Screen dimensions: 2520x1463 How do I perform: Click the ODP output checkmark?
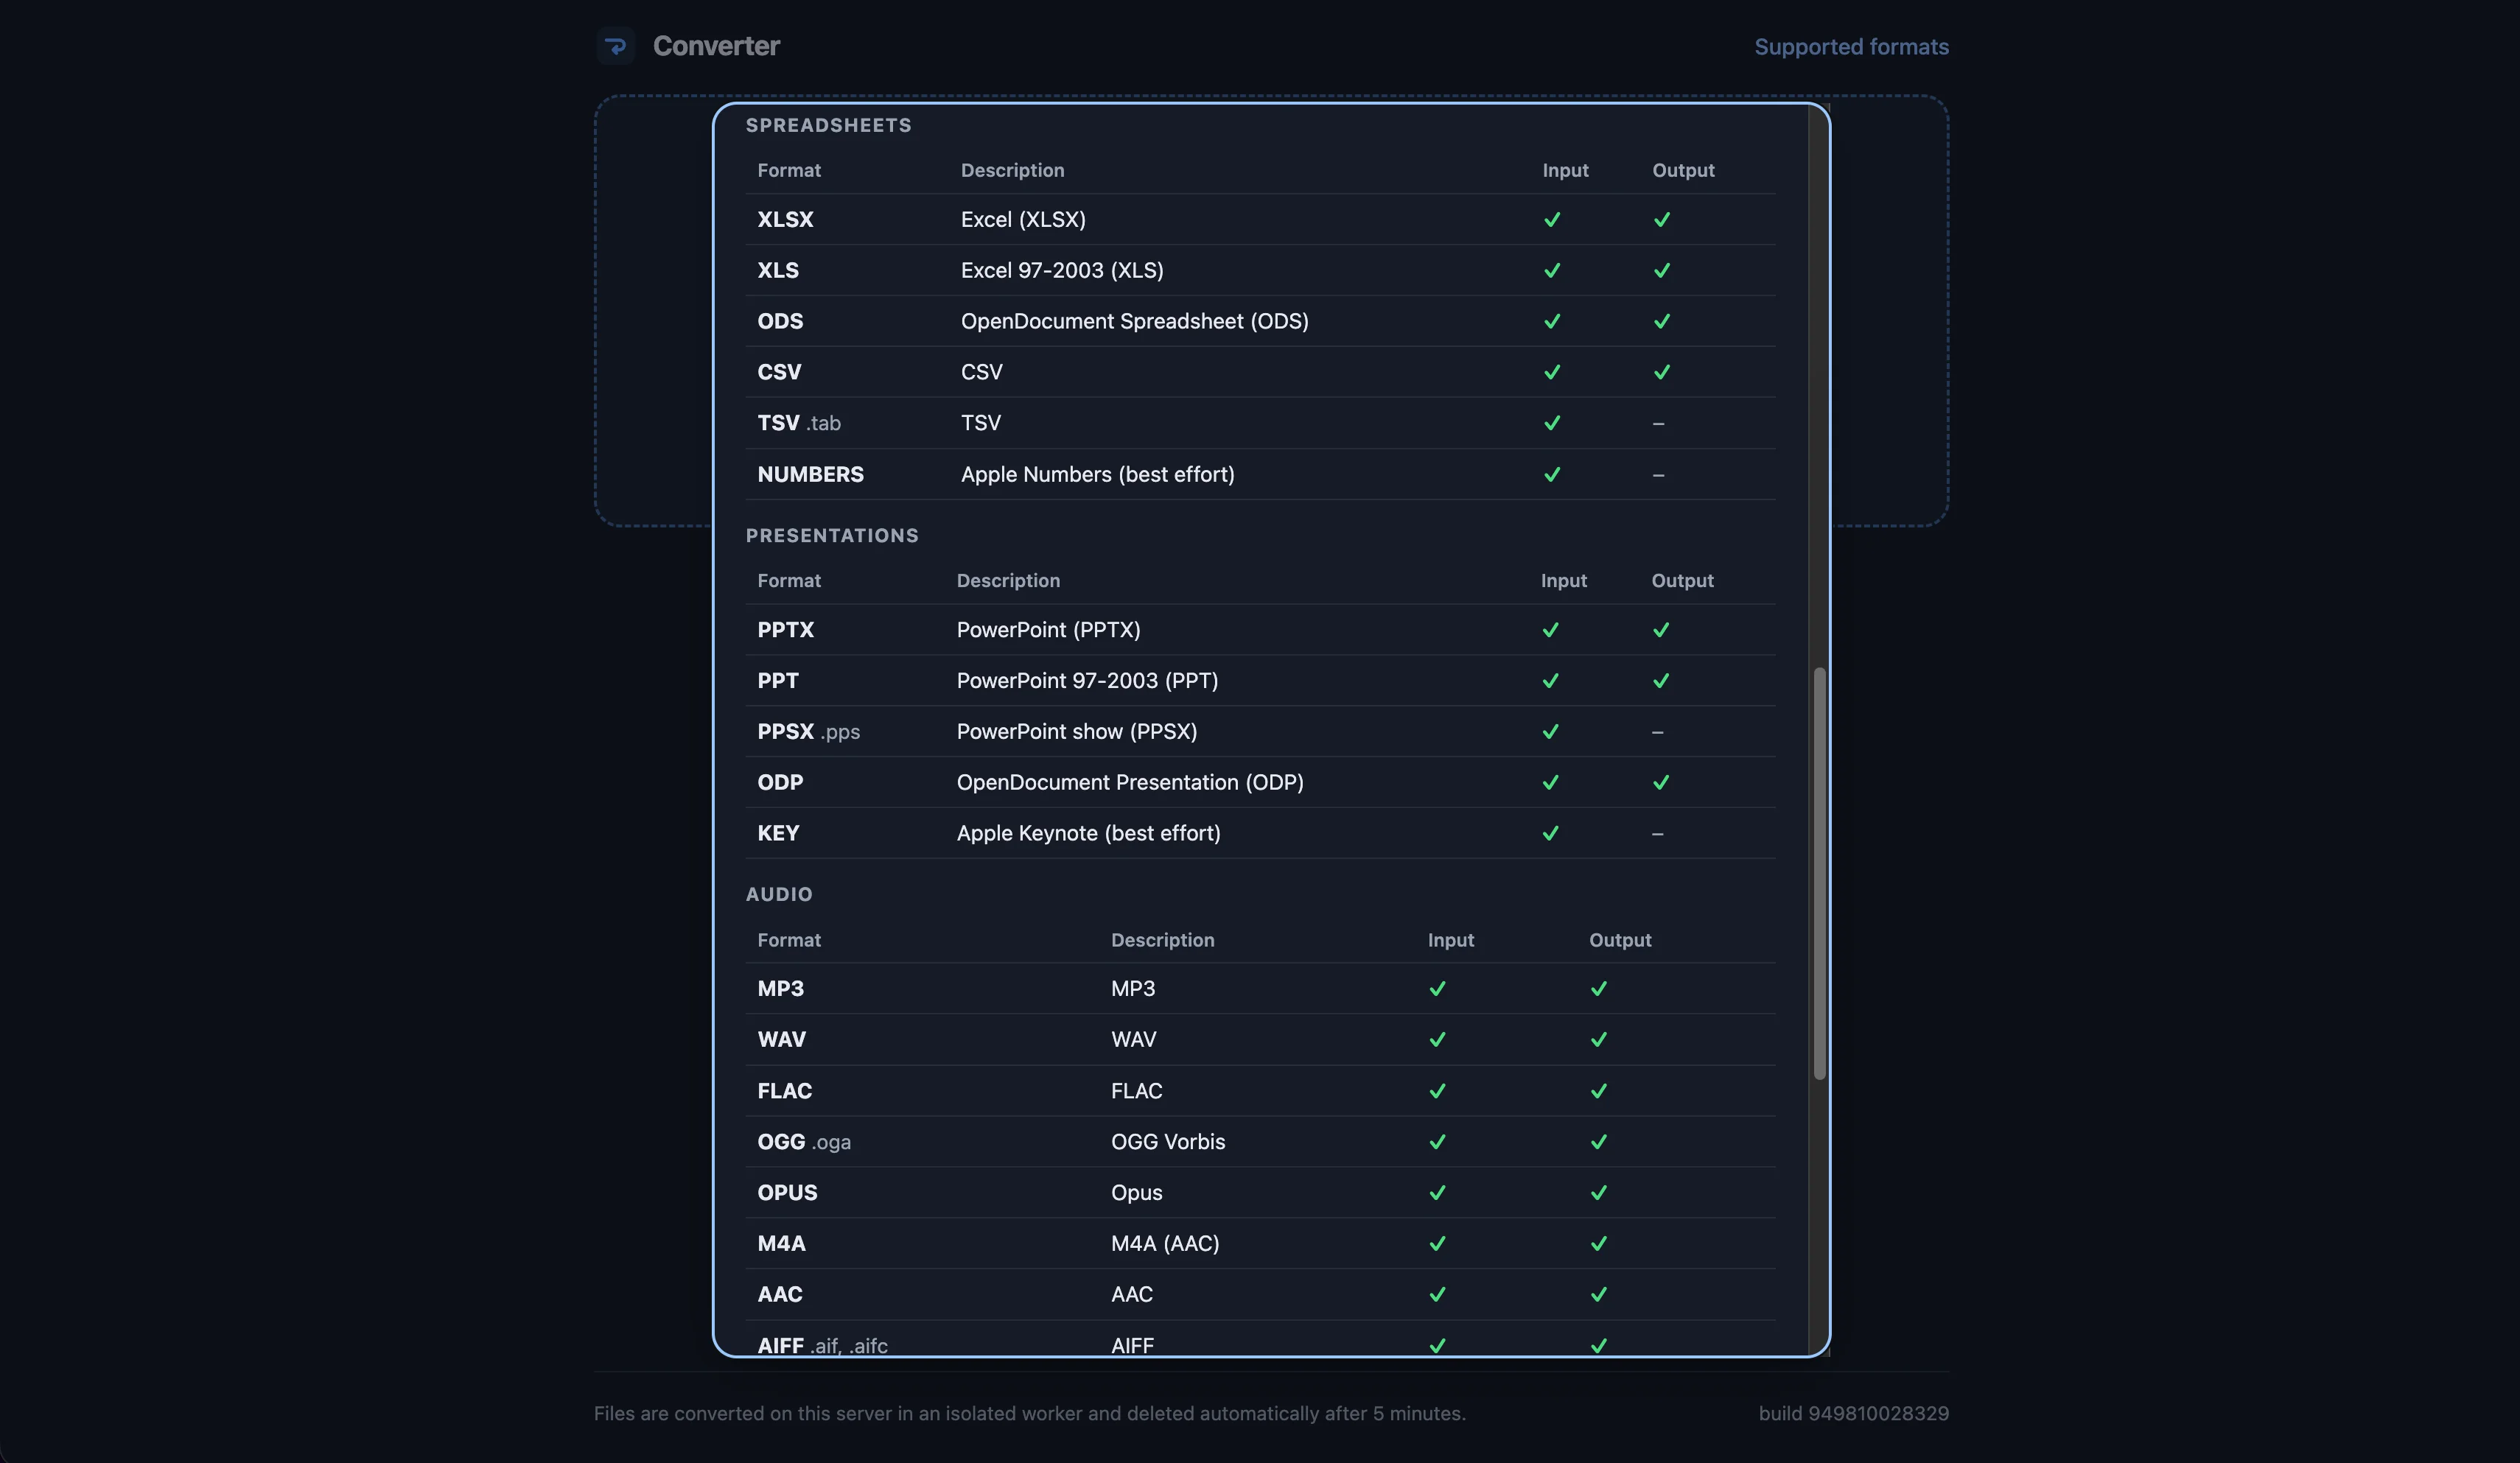[1661, 782]
